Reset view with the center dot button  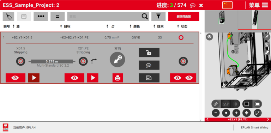click(226, 113)
